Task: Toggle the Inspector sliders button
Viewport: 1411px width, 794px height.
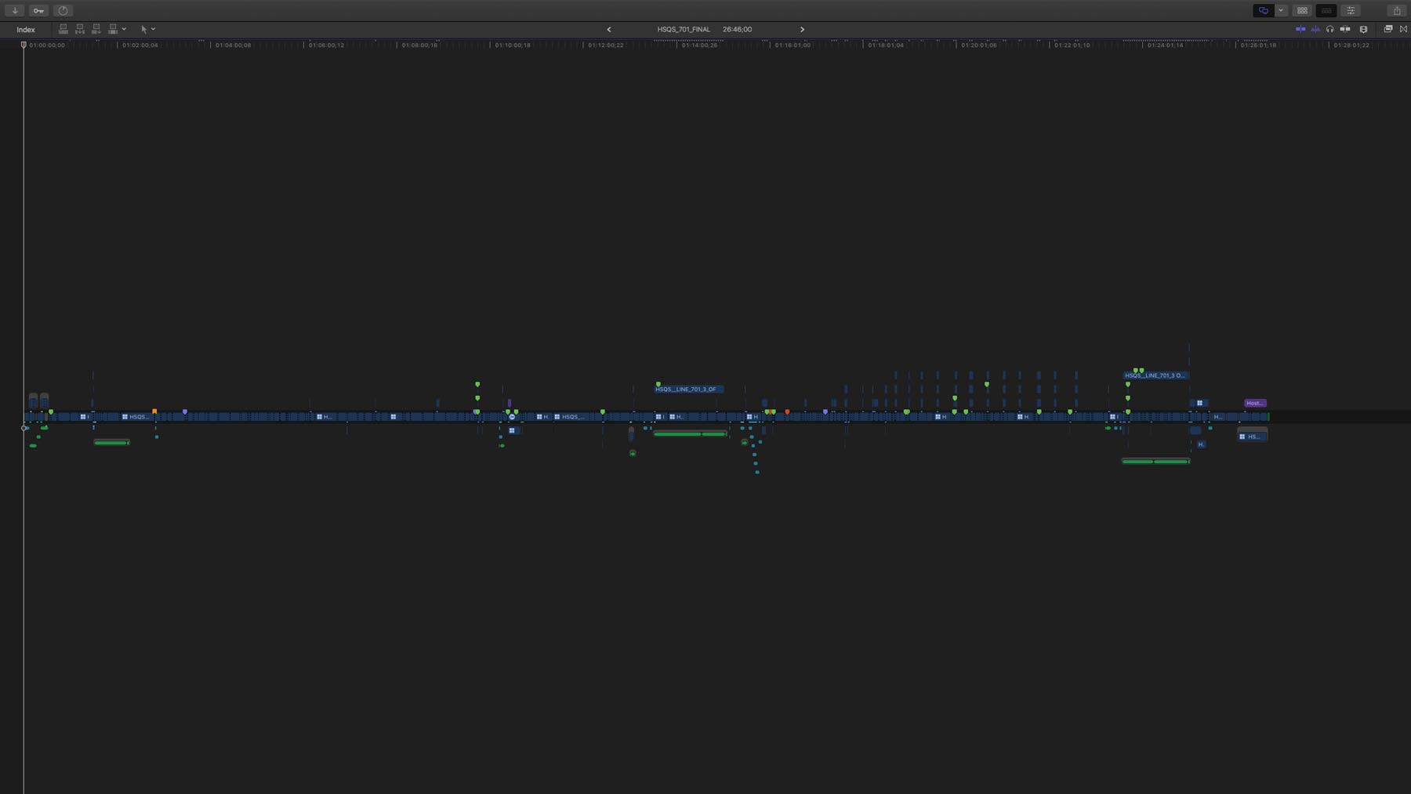Action: pos(1351,10)
